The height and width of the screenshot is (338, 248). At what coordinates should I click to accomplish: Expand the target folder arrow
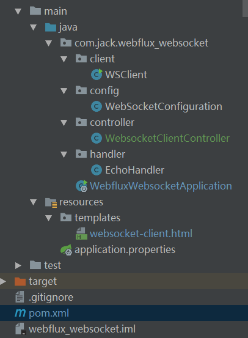point(3,281)
